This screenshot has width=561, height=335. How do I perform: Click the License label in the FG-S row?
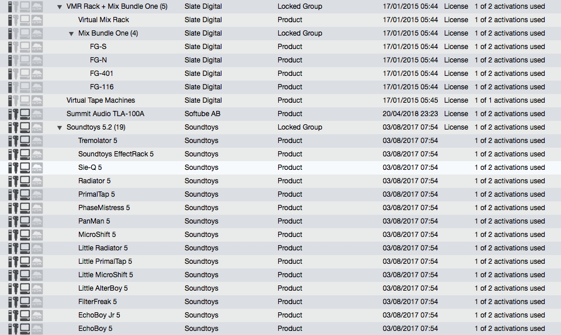456,47
